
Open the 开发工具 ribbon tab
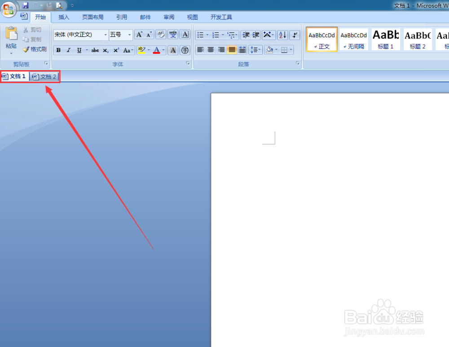point(221,17)
